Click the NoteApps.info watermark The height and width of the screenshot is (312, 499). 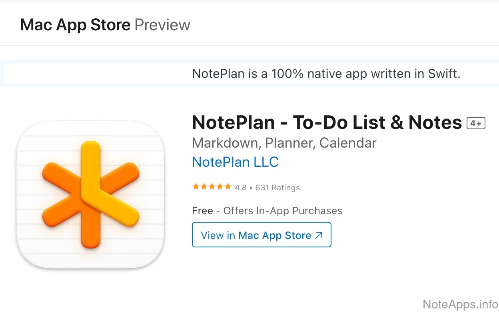coord(460,304)
